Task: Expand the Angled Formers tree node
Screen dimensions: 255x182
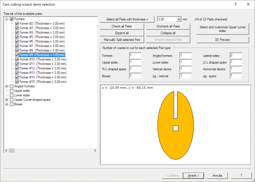Action: (x=7, y=86)
